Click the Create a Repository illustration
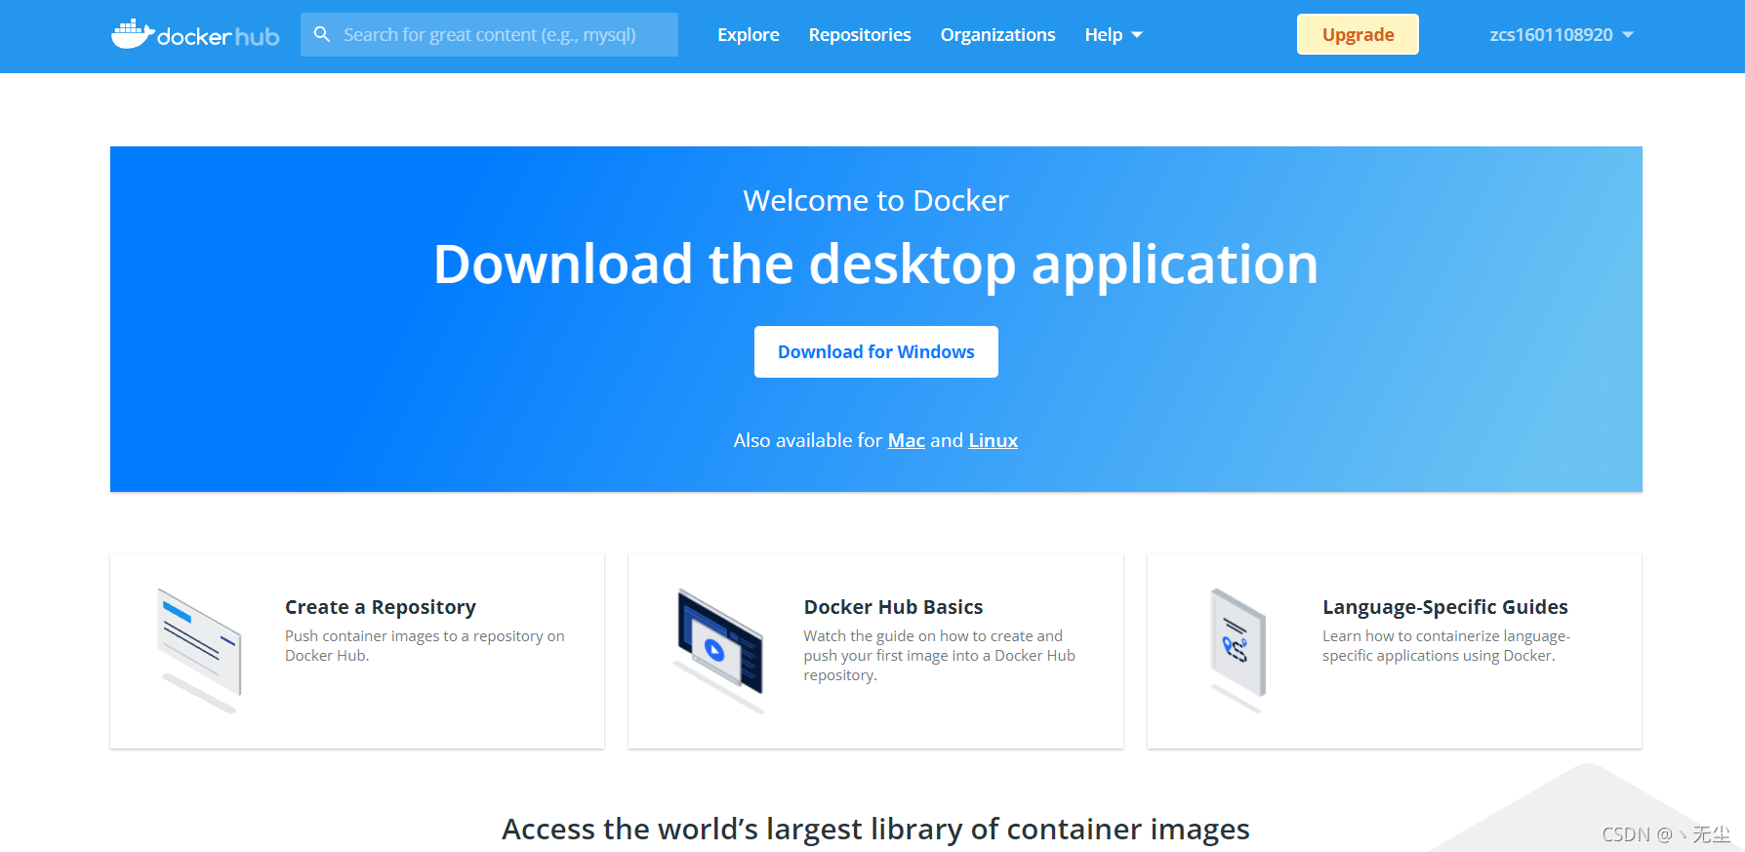1745x852 pixels. pos(199,650)
